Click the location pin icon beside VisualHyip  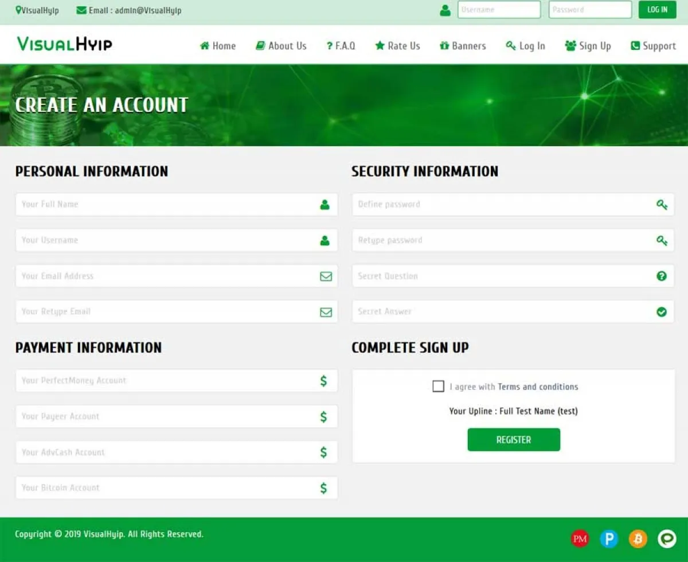(18, 10)
